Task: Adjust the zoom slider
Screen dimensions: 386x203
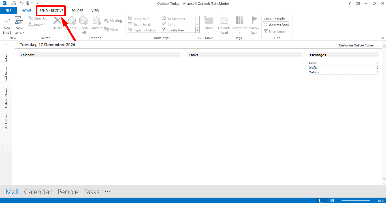Action: click(356, 200)
